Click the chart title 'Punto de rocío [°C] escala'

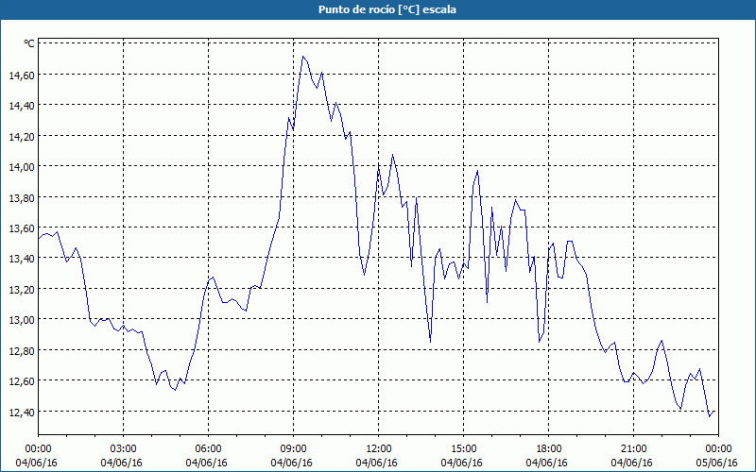point(387,9)
